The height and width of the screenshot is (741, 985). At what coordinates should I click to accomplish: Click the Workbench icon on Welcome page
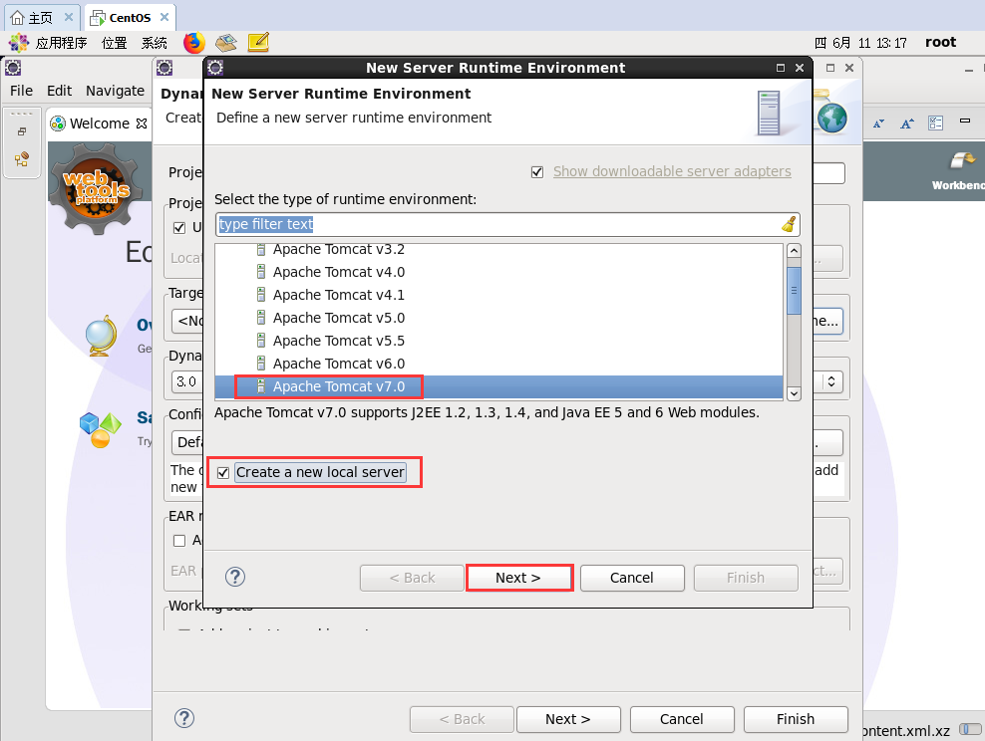click(961, 161)
